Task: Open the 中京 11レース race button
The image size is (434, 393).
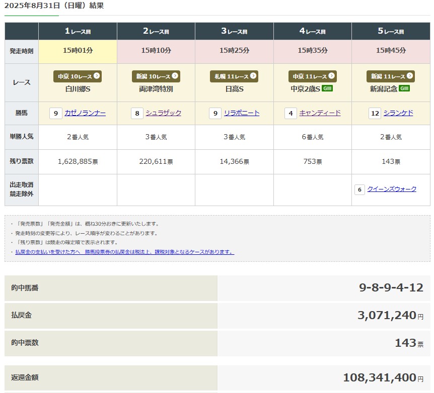Action: 312,76
